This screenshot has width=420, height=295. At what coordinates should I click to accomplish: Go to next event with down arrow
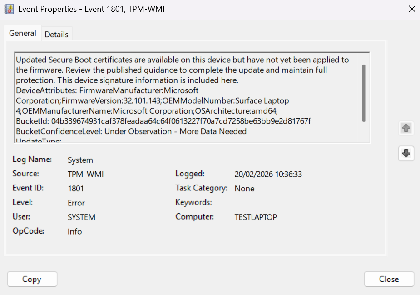click(406, 154)
